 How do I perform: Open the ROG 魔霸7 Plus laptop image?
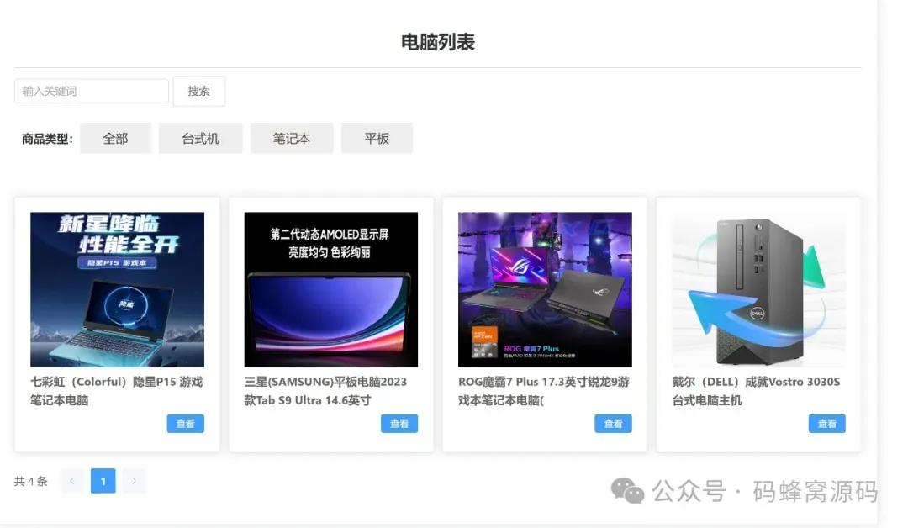click(545, 289)
